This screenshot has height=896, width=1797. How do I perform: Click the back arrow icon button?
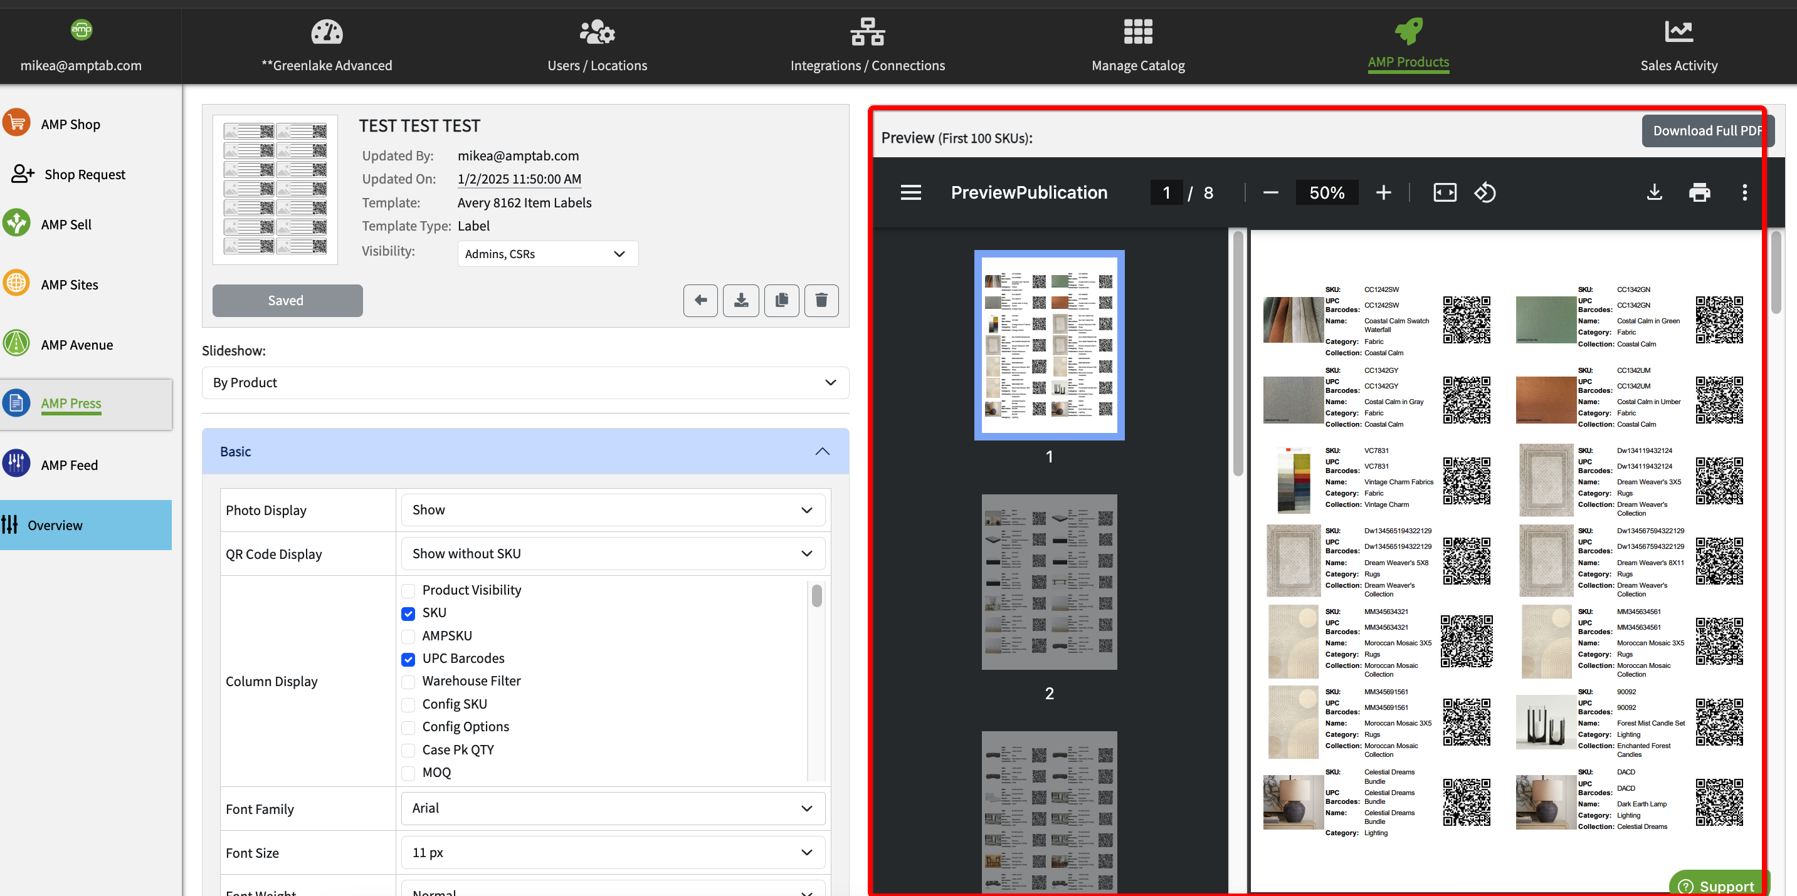coord(700,301)
